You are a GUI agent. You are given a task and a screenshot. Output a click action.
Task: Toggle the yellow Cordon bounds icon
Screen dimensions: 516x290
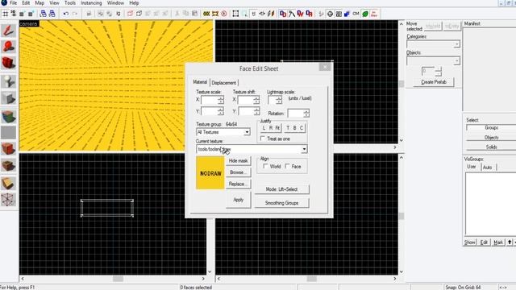click(x=206, y=14)
